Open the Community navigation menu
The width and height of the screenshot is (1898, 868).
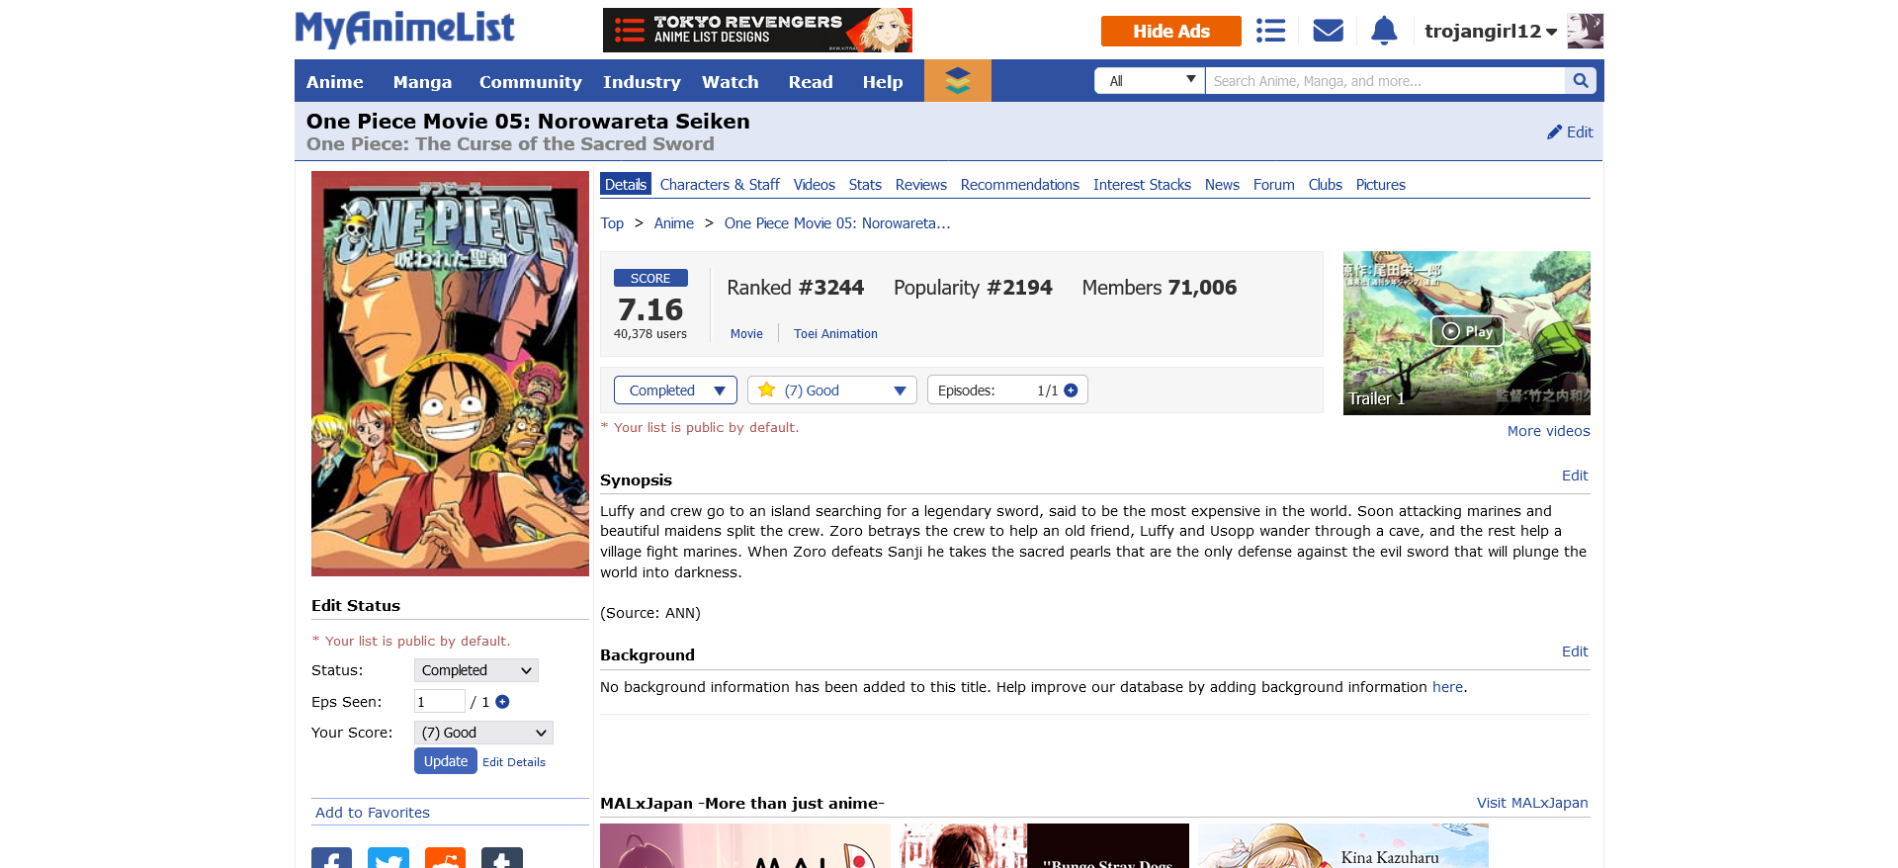click(530, 82)
